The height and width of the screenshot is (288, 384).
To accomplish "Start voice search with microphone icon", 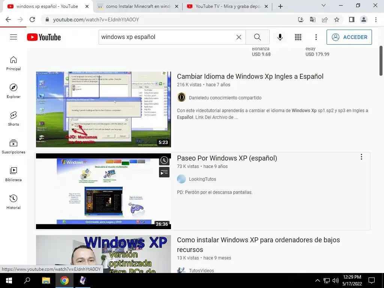I will [x=280, y=37].
